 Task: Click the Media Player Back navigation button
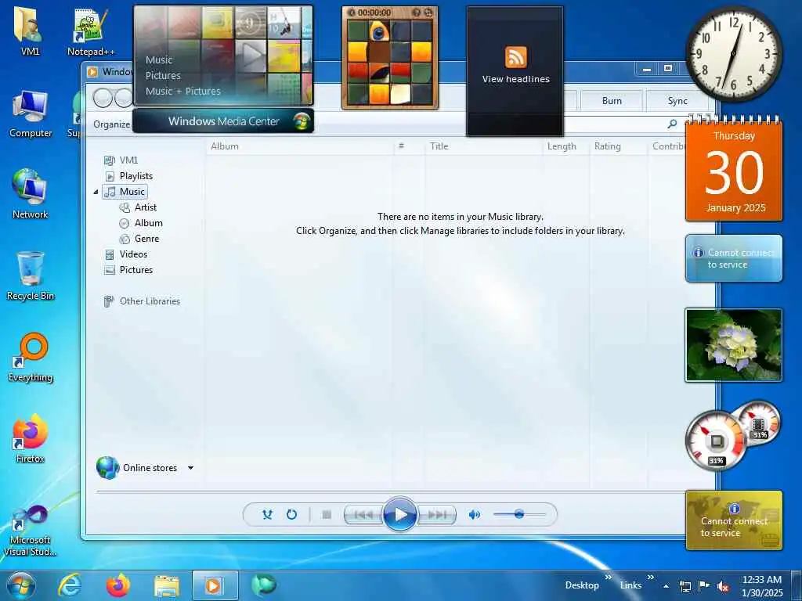tap(103, 98)
